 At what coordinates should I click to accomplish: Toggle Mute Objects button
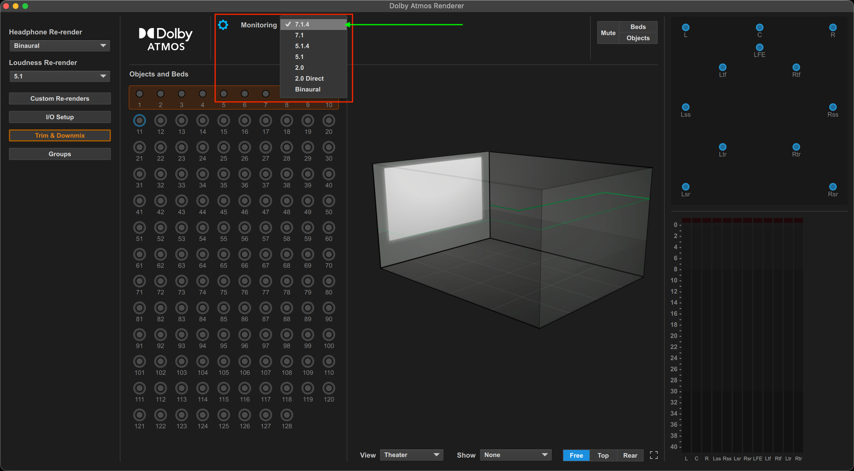pyautogui.click(x=638, y=38)
